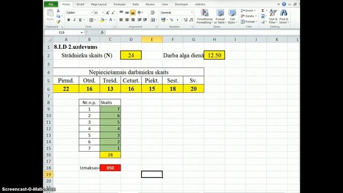Toggle Underline formatting

[x=80, y=20]
